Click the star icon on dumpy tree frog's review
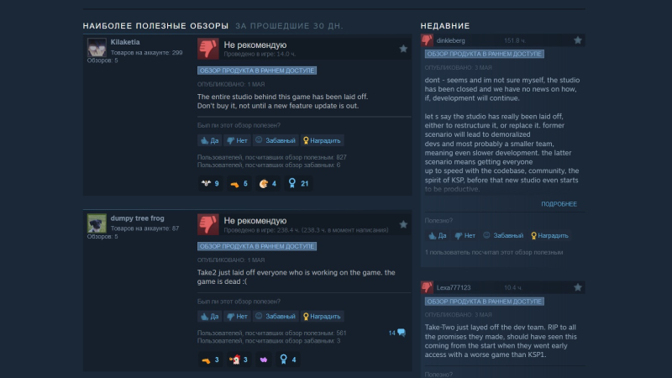The height and width of the screenshot is (378, 672). click(x=403, y=224)
